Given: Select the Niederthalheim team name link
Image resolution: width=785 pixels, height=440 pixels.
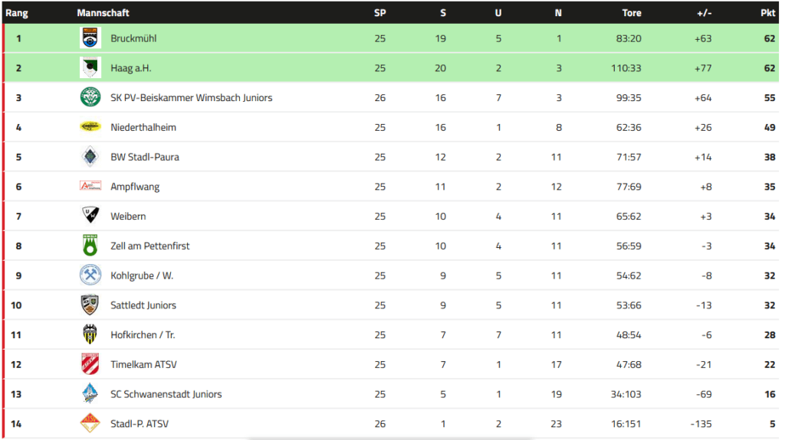Looking at the screenshot, I should click(x=143, y=127).
